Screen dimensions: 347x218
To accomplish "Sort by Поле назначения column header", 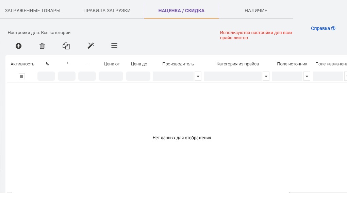I will [331, 64].
